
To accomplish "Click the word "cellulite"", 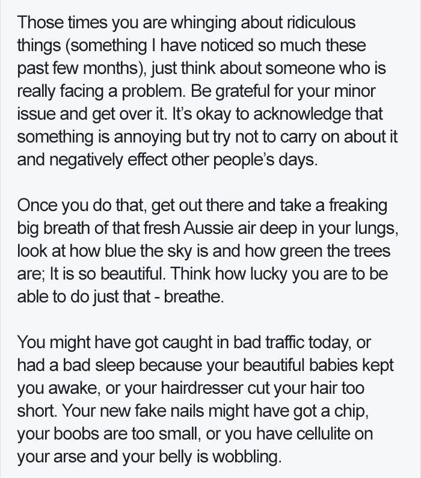I will [322, 434].
